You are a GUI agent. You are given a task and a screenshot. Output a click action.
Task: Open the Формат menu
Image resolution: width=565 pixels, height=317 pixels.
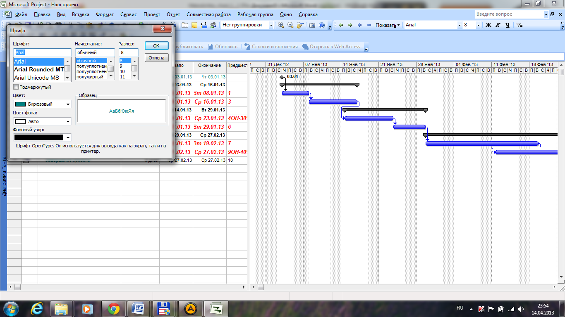(x=105, y=14)
